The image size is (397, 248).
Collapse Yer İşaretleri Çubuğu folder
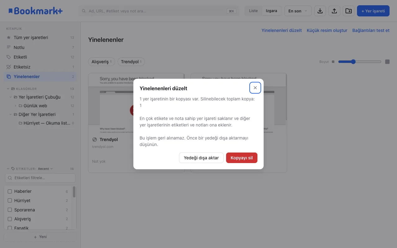11,97
